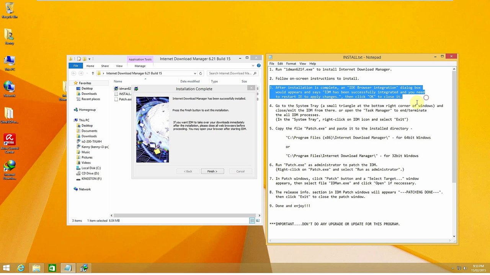This screenshot has width=490, height=275.
Task: Open File Explorer from the taskbar
Action: [x=36, y=268]
